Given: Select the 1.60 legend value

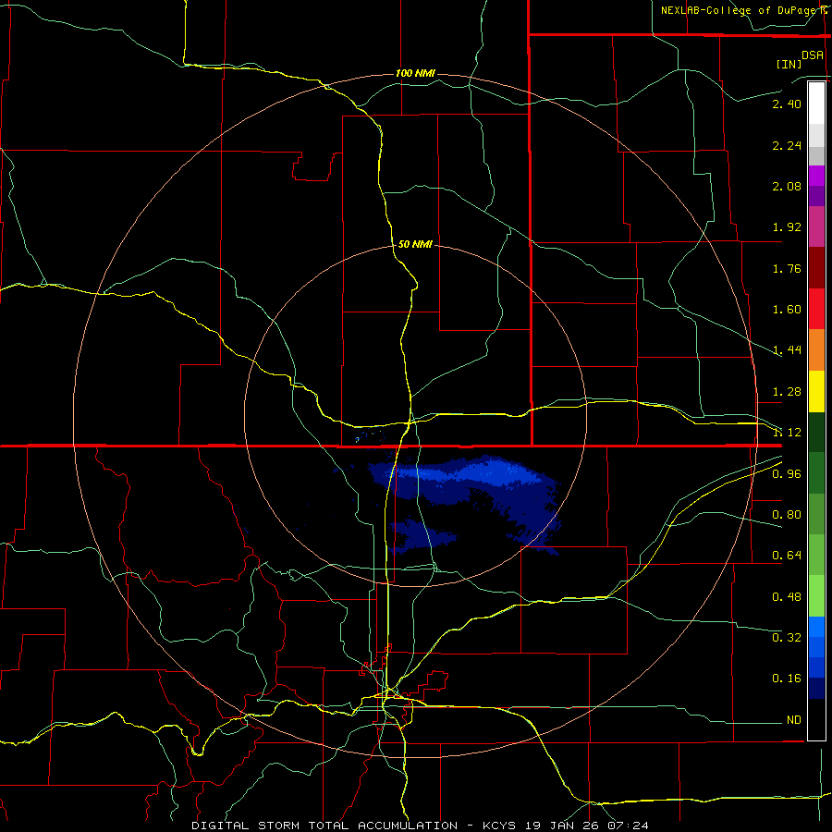Looking at the screenshot, I should click(x=787, y=310).
